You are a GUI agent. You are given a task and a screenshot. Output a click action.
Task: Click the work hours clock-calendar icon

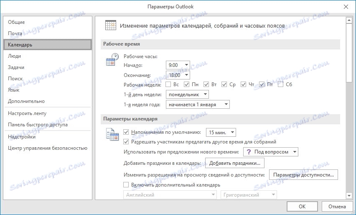point(112,59)
